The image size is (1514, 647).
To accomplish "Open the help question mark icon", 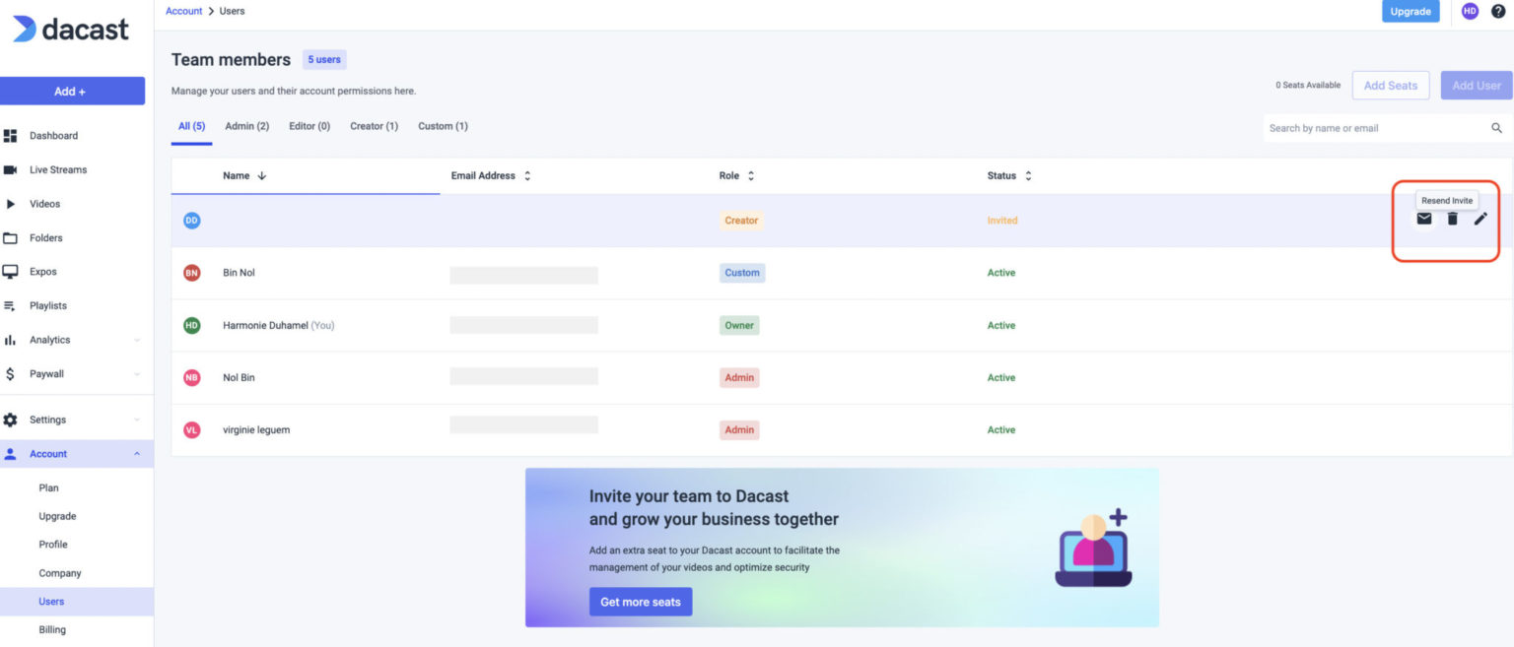I will click(1497, 11).
